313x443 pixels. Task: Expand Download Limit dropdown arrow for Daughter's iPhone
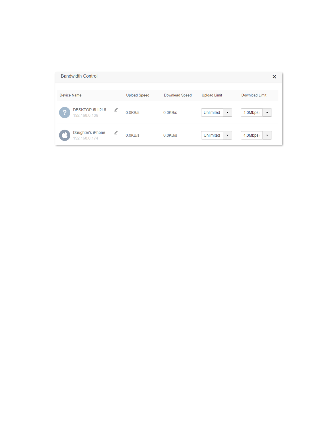(x=267, y=135)
